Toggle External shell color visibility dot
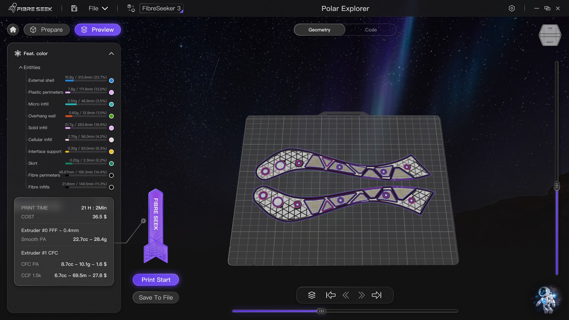Screen dimensions: 569x320 point(111,81)
